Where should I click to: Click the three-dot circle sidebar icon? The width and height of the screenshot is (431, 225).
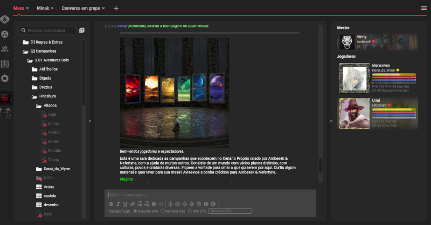click(5, 34)
